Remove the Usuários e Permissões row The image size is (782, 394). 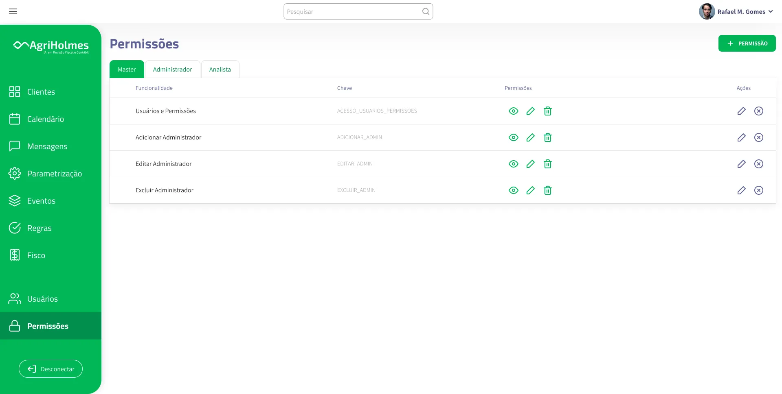tap(758, 111)
